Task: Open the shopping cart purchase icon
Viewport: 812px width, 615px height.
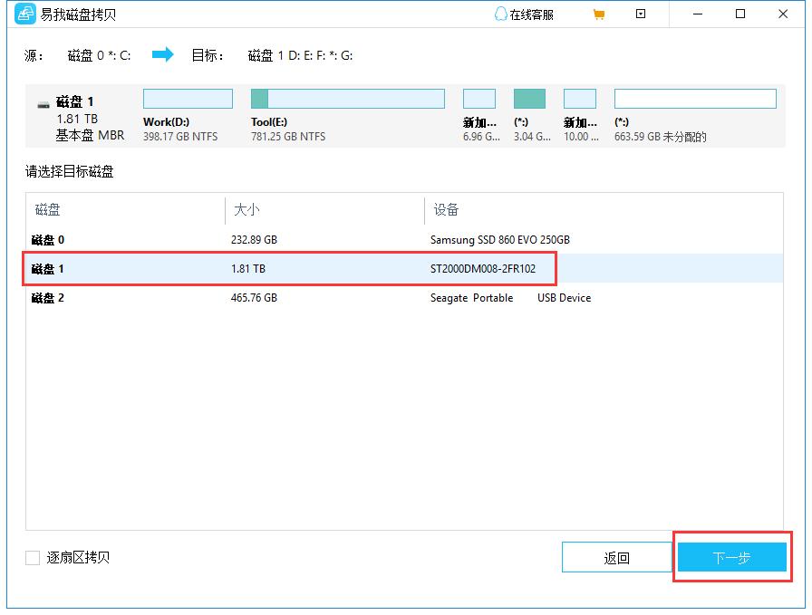Action: (x=598, y=14)
